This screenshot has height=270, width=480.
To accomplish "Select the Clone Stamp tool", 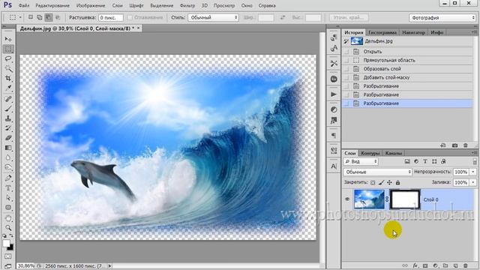I will [x=8, y=118].
